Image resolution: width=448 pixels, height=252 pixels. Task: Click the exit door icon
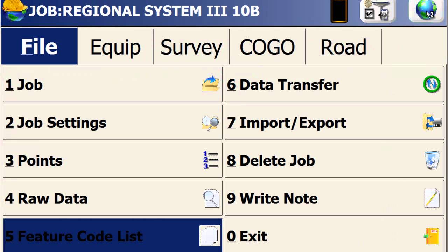pyautogui.click(x=432, y=236)
